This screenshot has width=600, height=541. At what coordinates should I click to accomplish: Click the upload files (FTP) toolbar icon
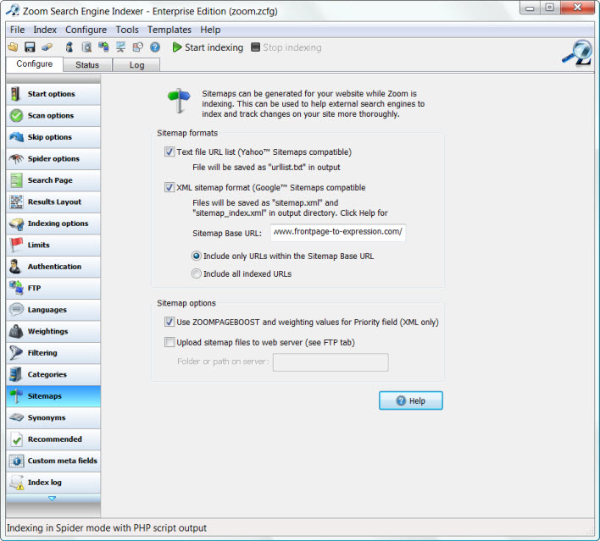pos(103,47)
